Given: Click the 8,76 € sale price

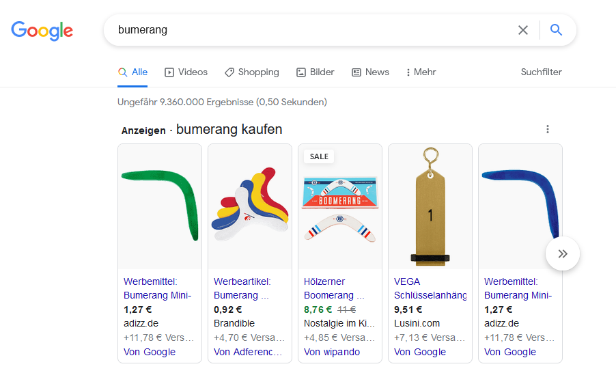Looking at the screenshot, I should (318, 309).
